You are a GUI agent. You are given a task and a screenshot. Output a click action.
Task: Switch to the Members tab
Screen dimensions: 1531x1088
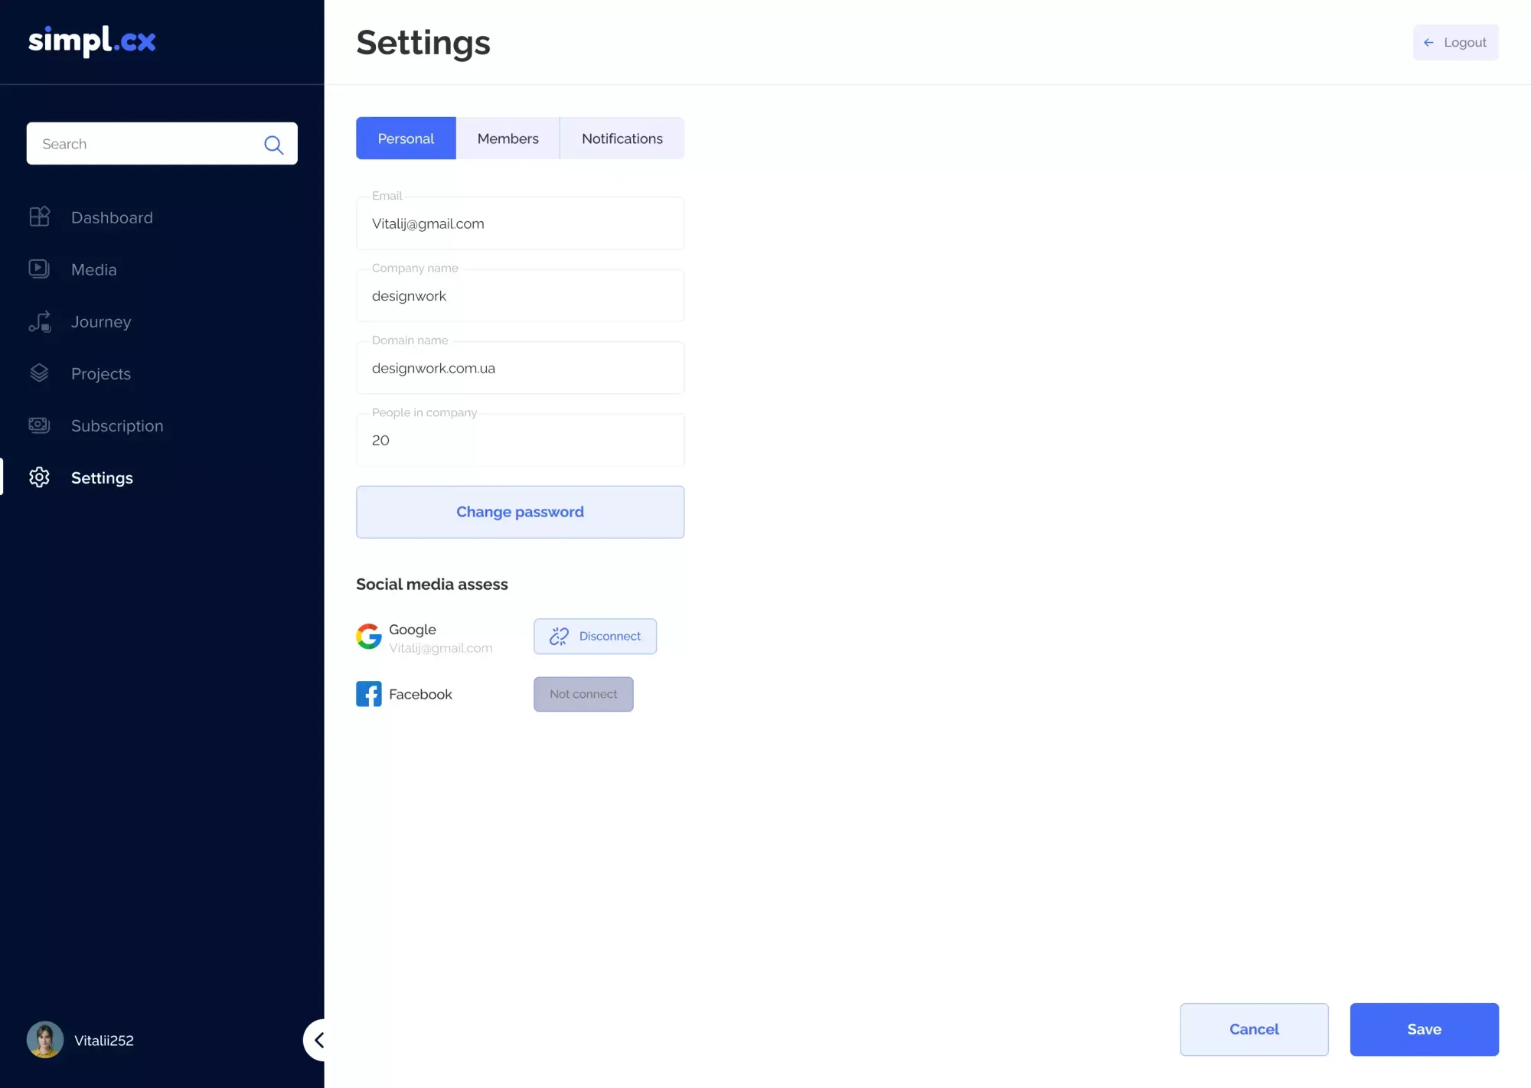tap(508, 138)
